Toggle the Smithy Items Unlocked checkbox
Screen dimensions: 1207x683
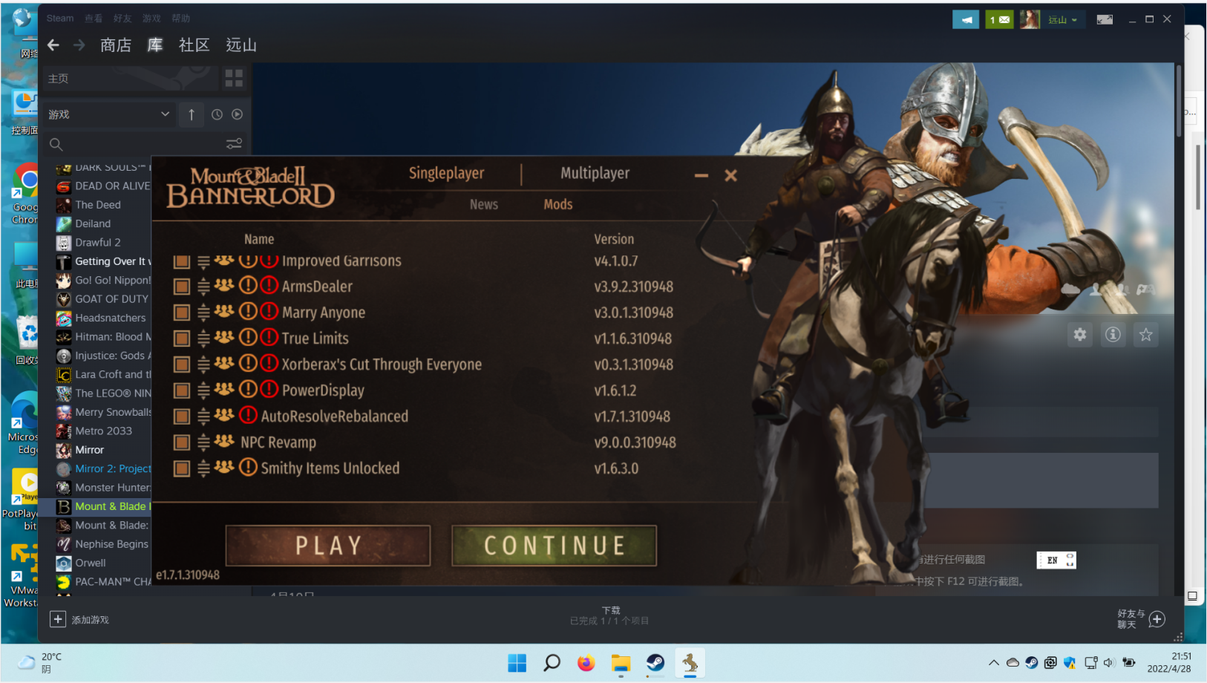(x=182, y=468)
